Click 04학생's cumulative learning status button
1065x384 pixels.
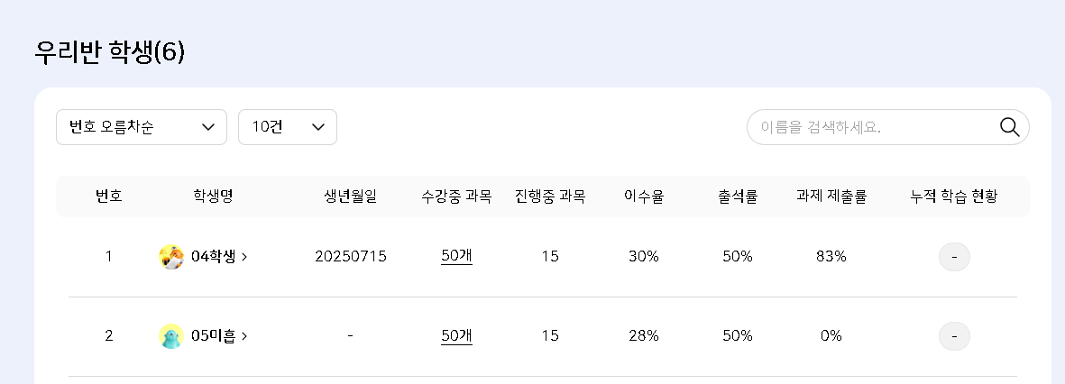[x=954, y=257]
